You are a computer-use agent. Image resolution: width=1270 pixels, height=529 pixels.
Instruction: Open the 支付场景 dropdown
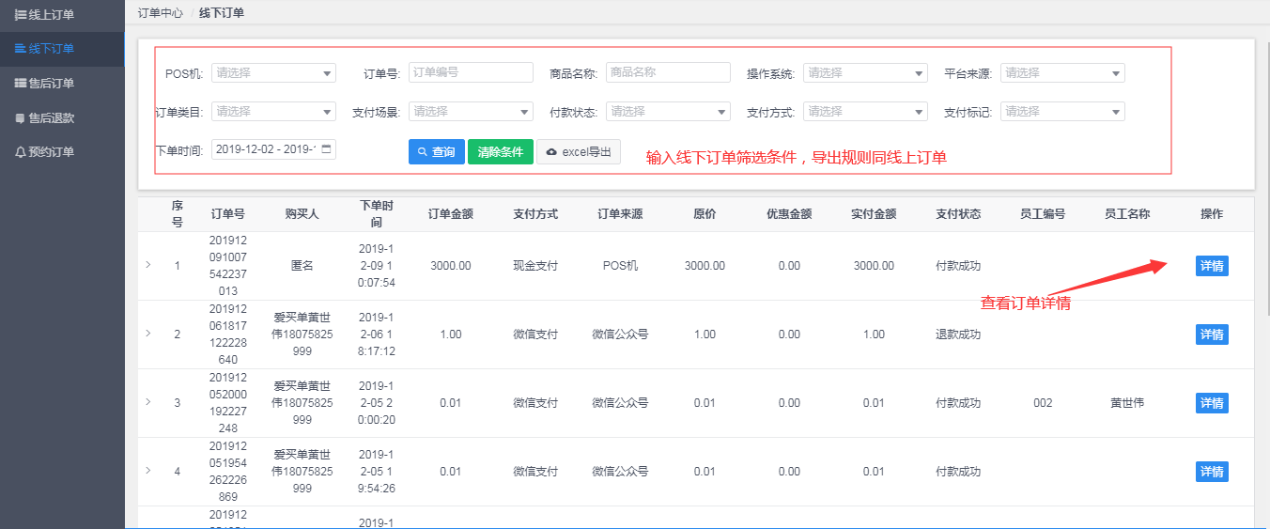471,111
